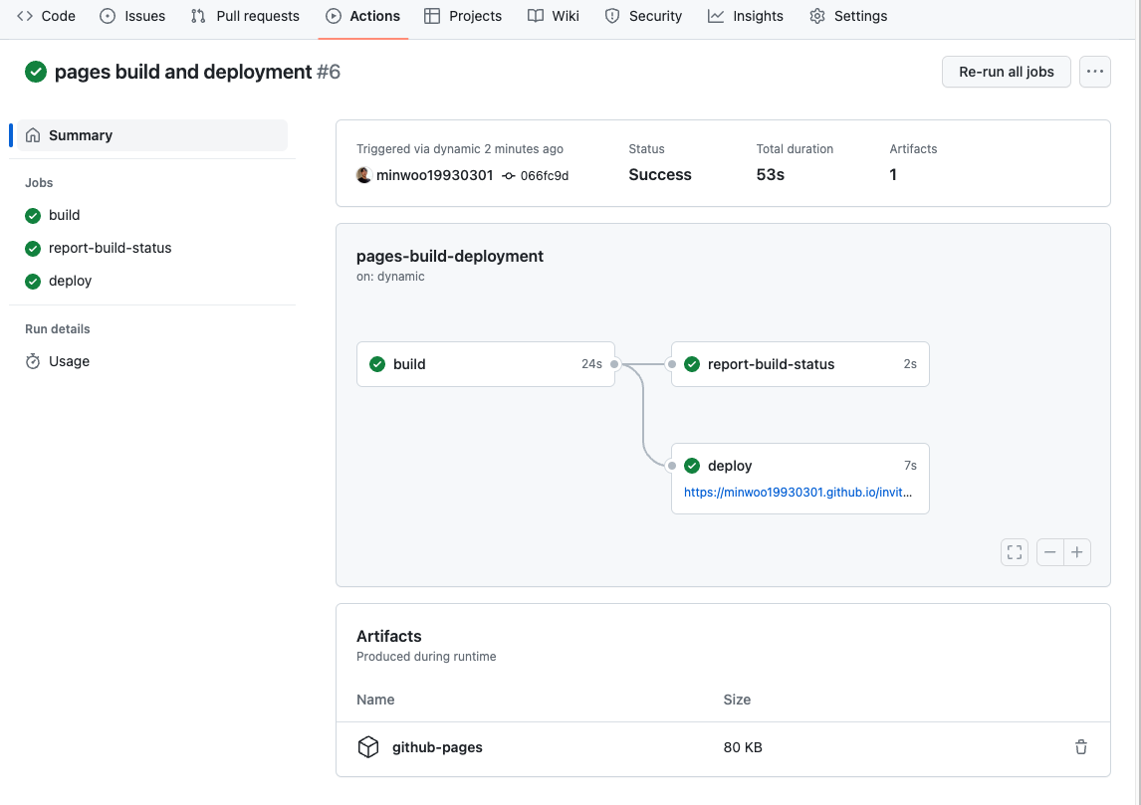
Task: Click the github-pages package icon
Action: tap(368, 747)
